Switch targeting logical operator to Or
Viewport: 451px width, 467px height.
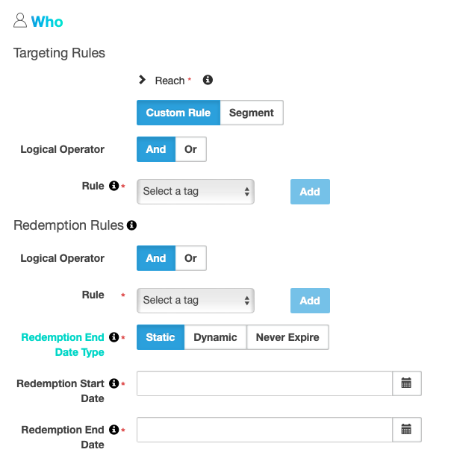pos(190,149)
